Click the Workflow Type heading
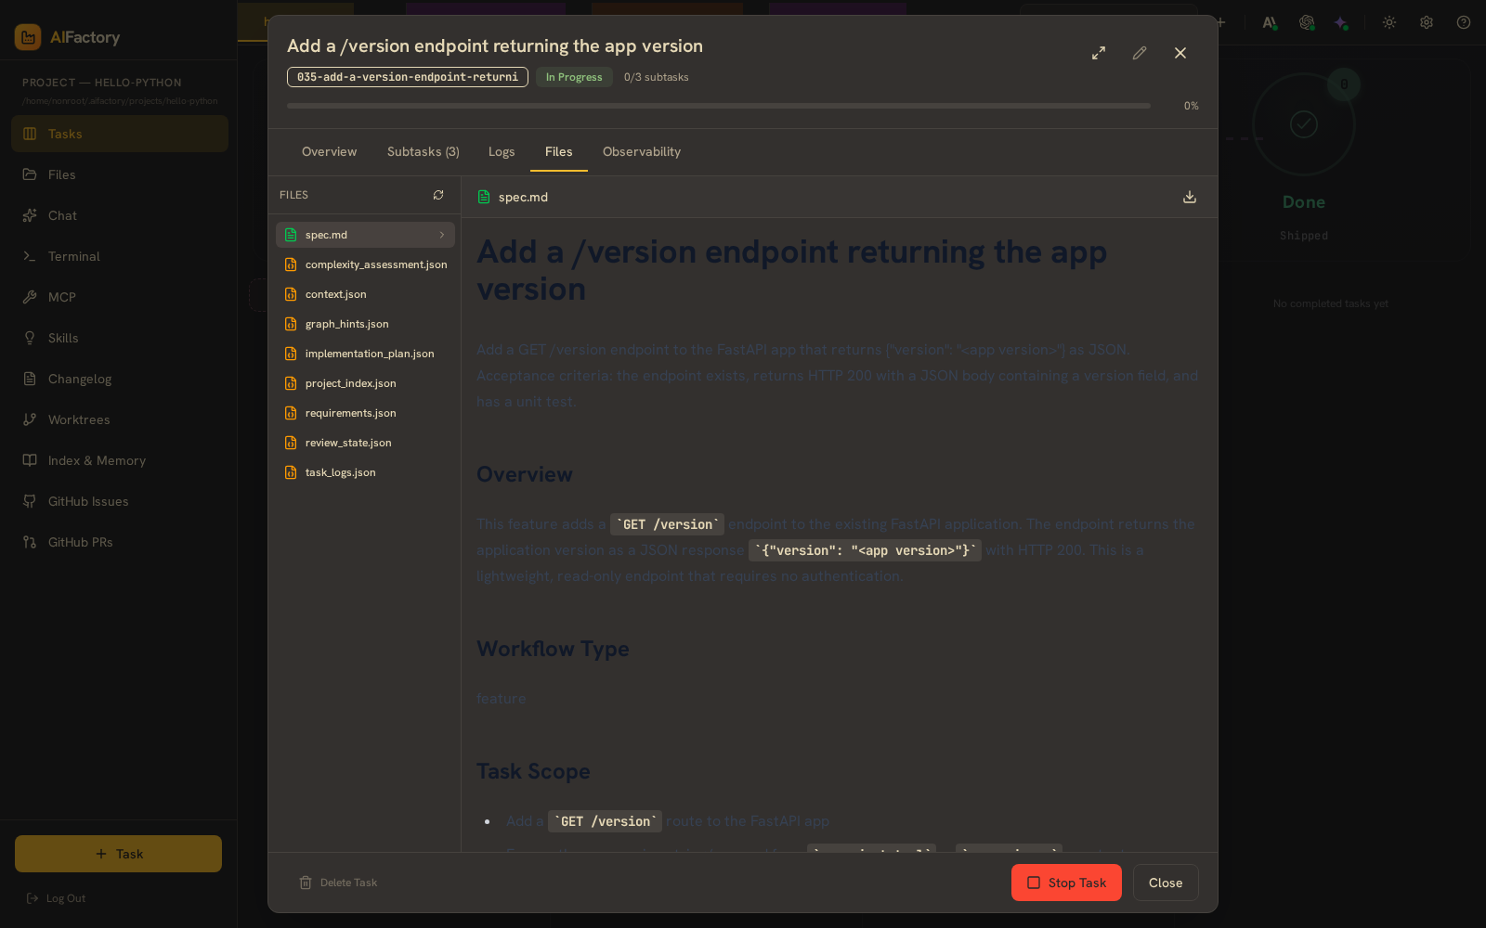This screenshot has width=1486, height=928. coord(553,649)
